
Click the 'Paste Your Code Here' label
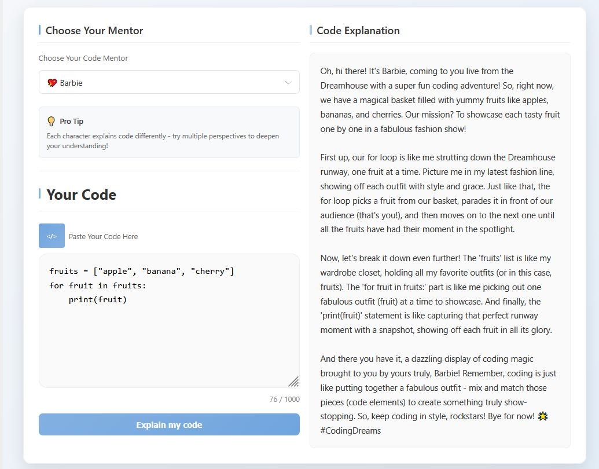(x=103, y=236)
